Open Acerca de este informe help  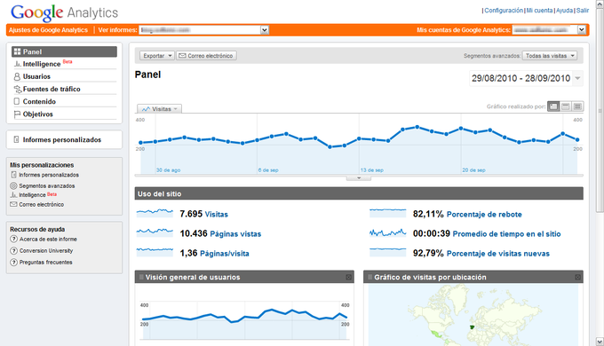[48, 239]
